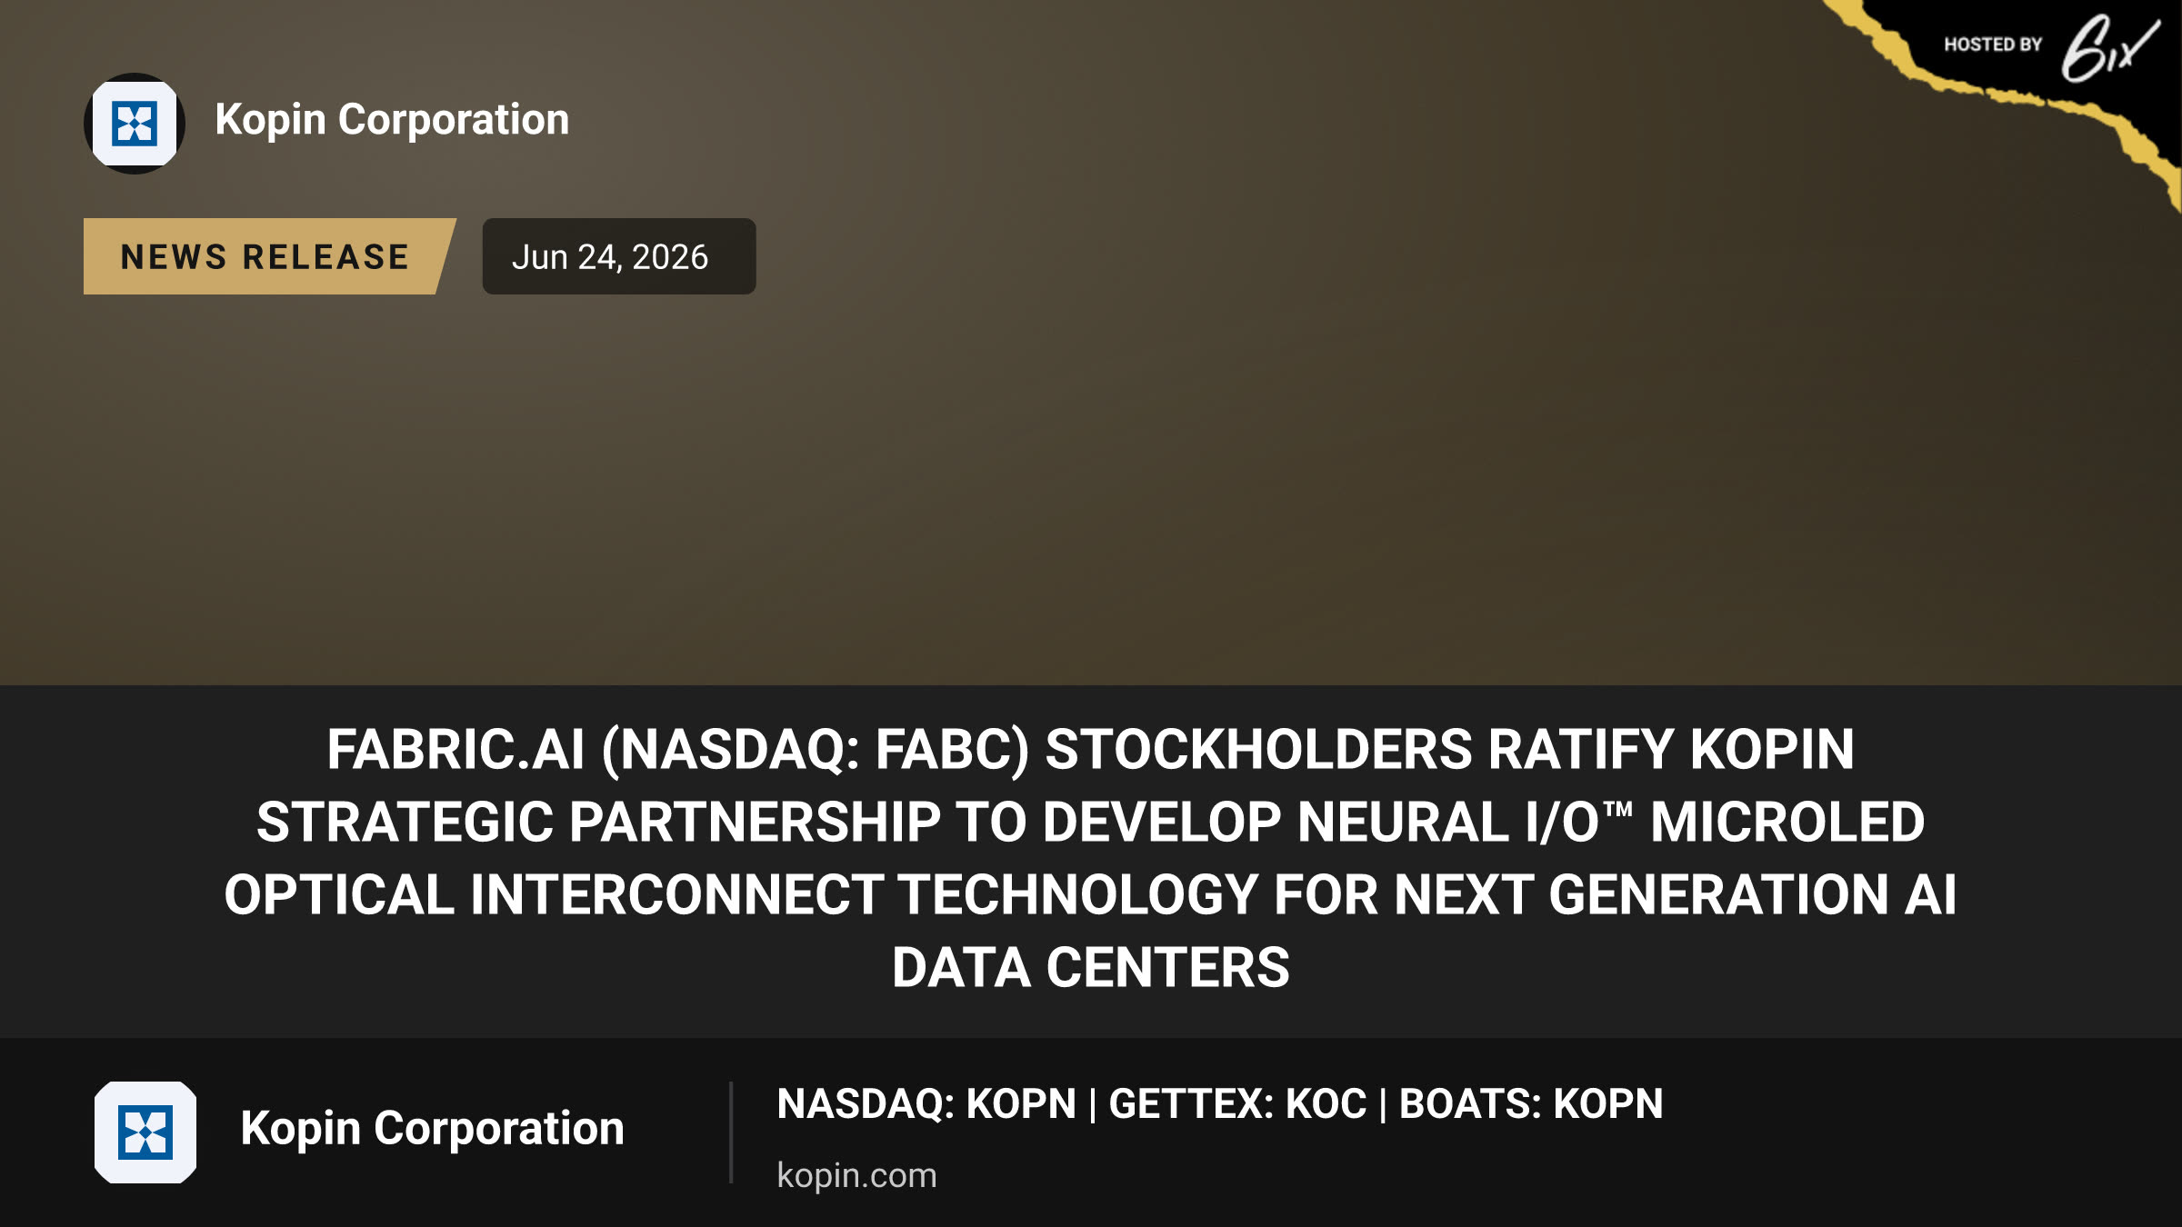Click the Kopin logo in the footer bar

click(145, 1132)
